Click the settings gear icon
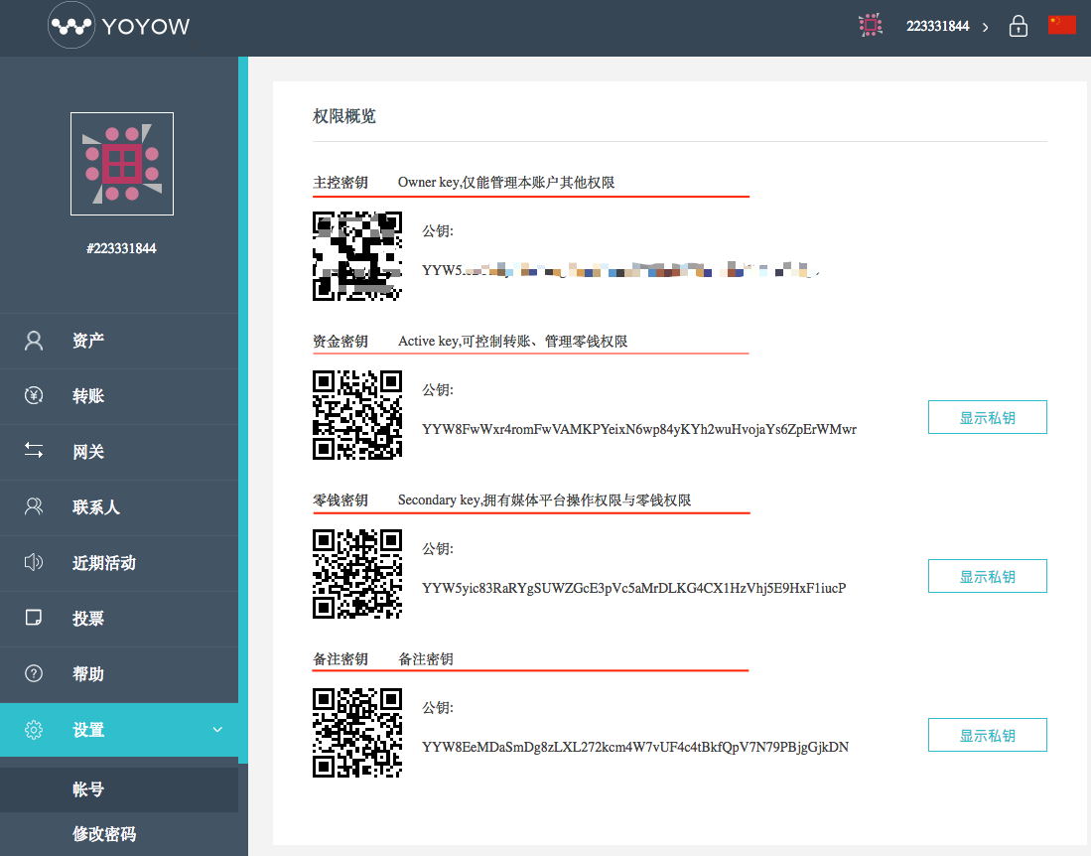Screen dimensions: 1091x856 (34, 729)
